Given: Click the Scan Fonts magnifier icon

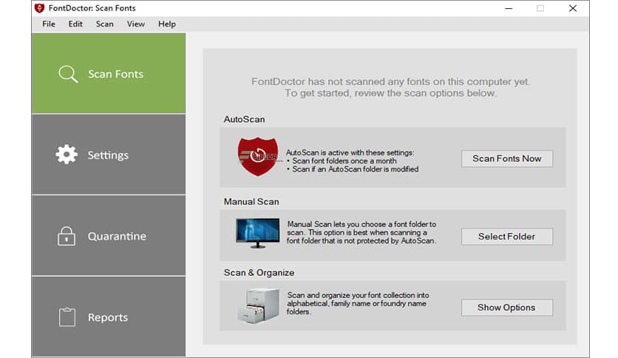Looking at the screenshot, I should 68,74.
